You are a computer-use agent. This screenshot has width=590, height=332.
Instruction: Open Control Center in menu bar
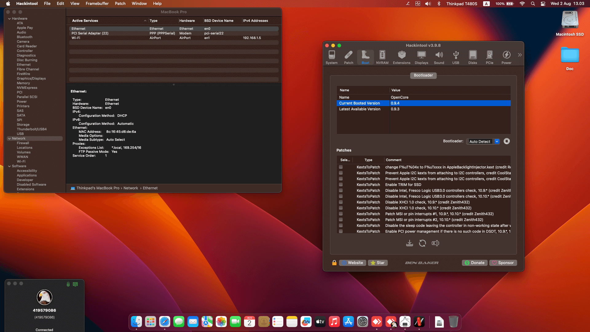pos(543,4)
